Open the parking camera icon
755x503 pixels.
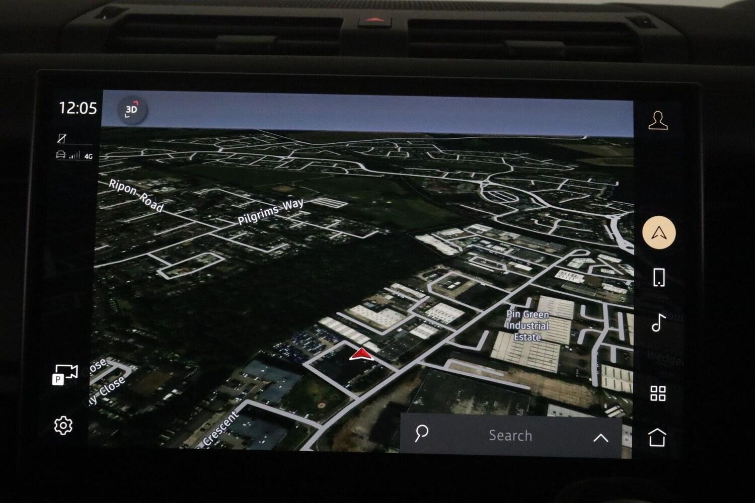click(65, 374)
